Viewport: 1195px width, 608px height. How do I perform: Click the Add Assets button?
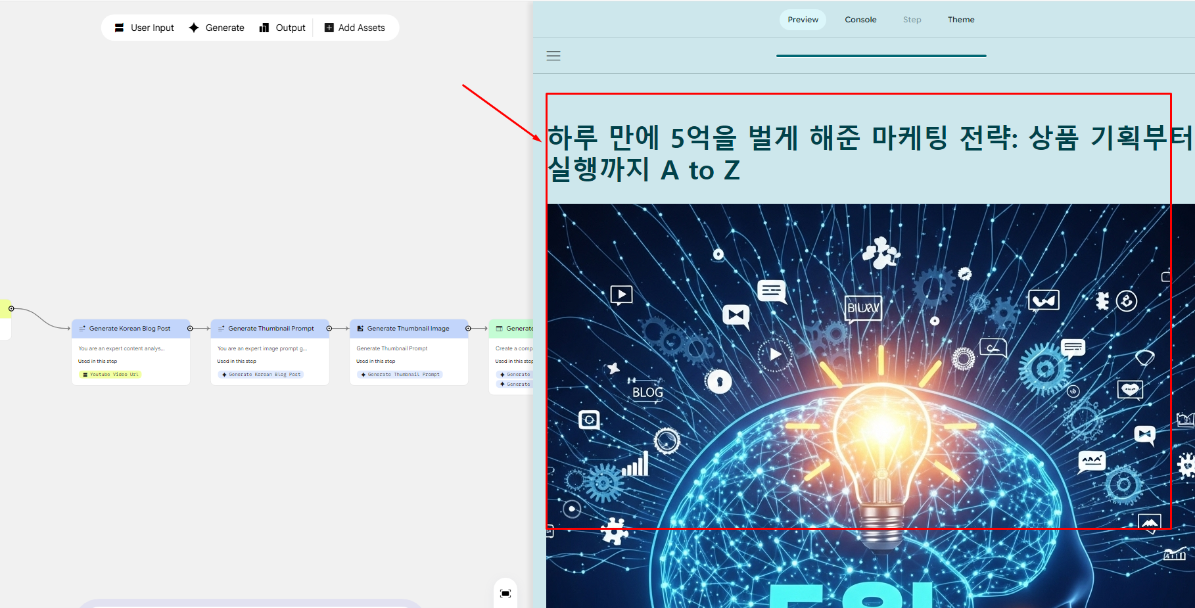(x=355, y=28)
